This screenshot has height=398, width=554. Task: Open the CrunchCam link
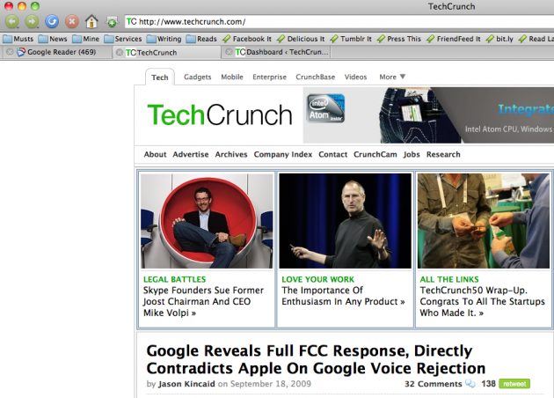[375, 154]
